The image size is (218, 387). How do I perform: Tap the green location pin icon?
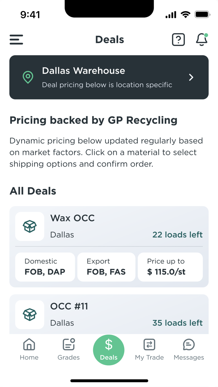[28, 77]
